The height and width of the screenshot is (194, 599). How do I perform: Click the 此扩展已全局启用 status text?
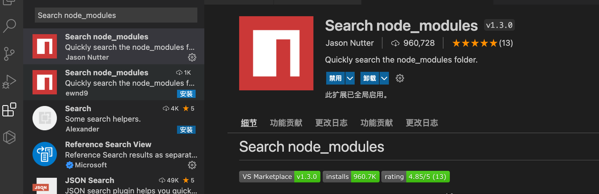point(356,95)
